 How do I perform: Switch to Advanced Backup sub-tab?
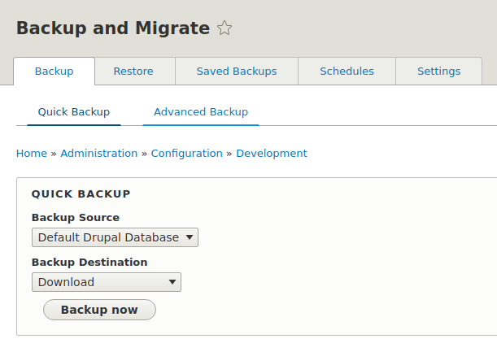point(201,112)
